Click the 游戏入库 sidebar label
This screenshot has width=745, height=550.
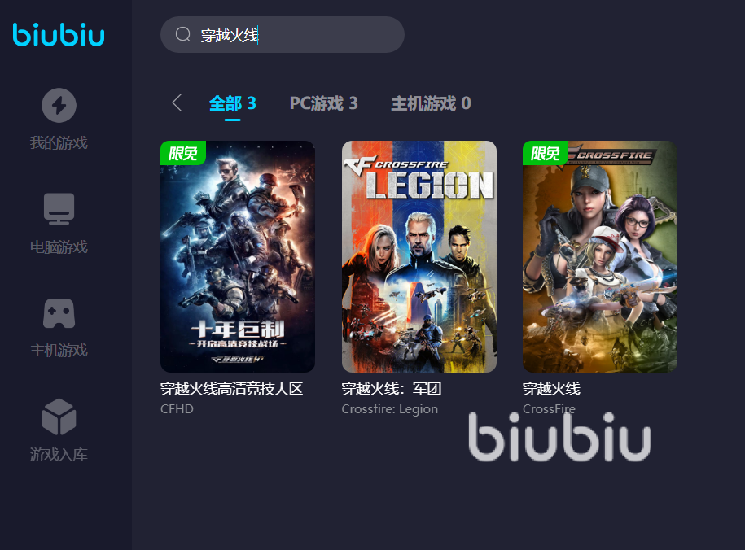tap(59, 455)
